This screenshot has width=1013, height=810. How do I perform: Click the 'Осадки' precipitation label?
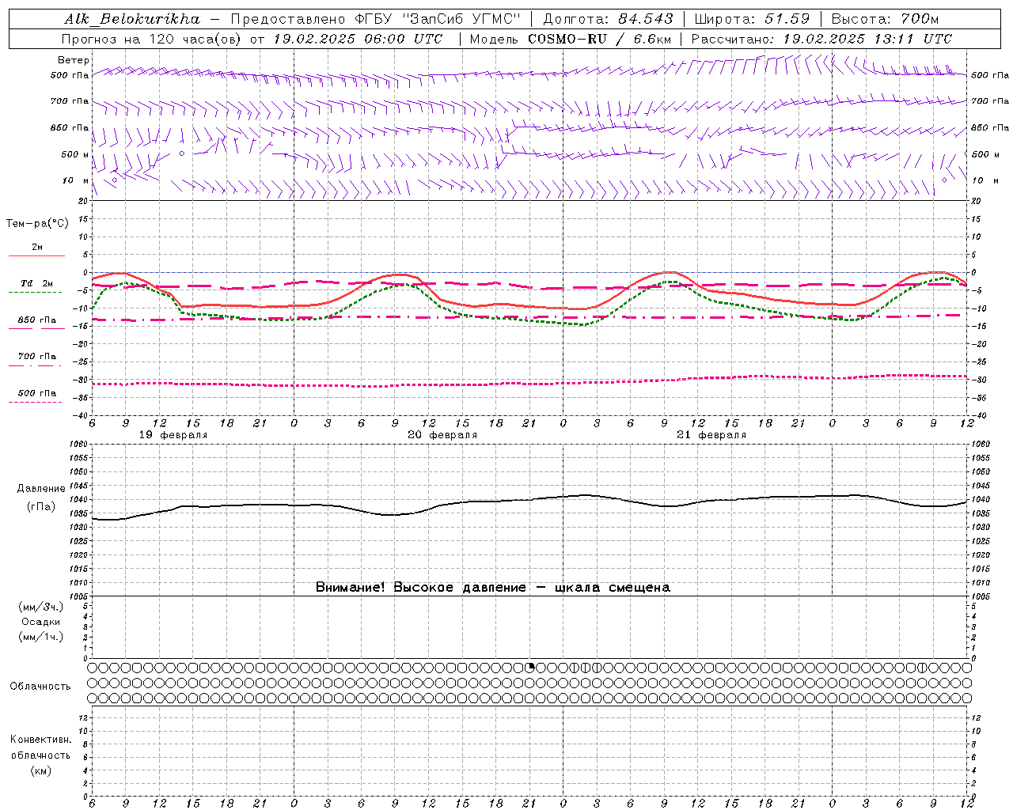pyautogui.click(x=41, y=622)
